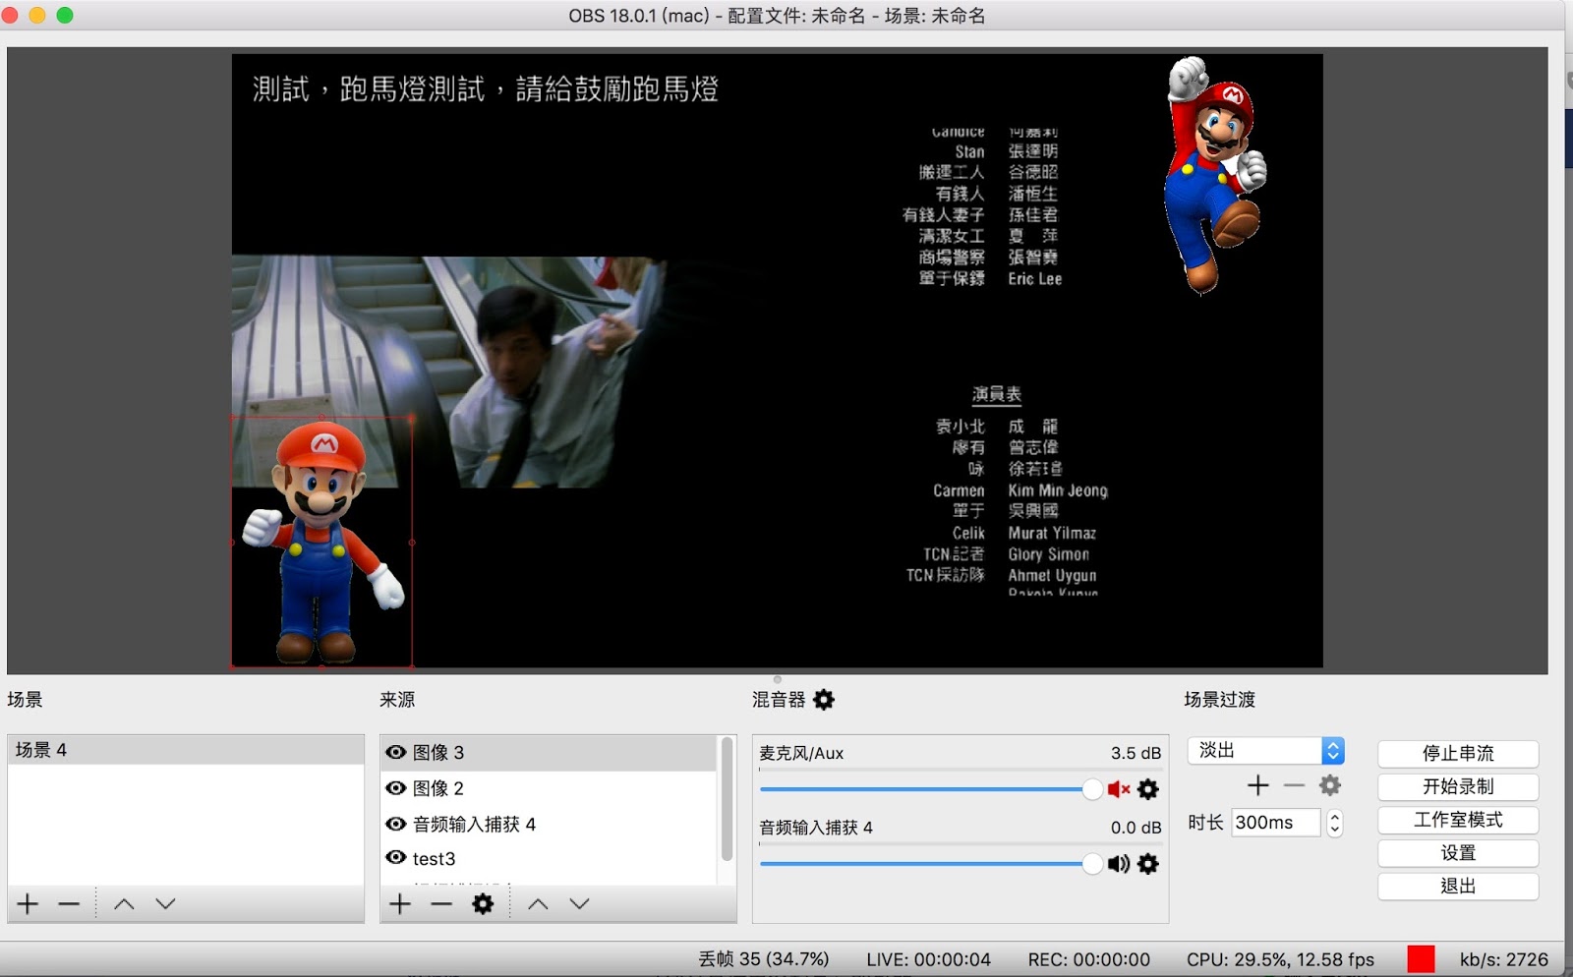Open 麦克风/Aux audio settings gear

pyautogui.click(x=1148, y=789)
